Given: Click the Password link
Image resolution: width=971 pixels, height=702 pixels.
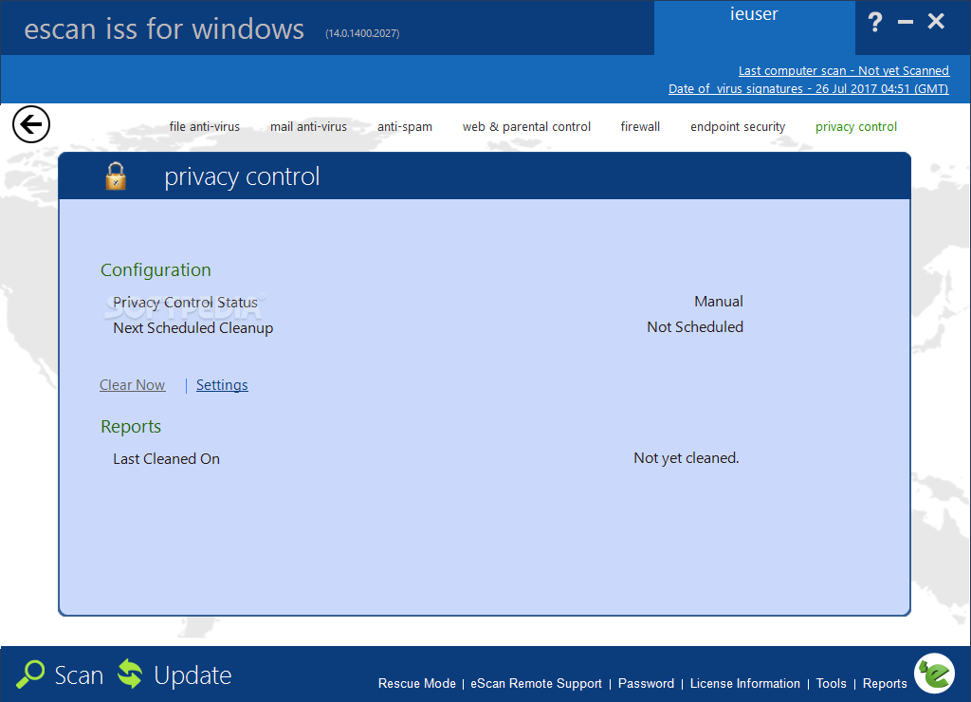Looking at the screenshot, I should [x=646, y=683].
